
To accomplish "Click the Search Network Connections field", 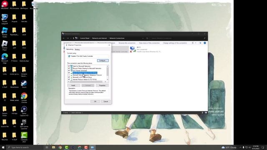I will [x=179, y=38].
